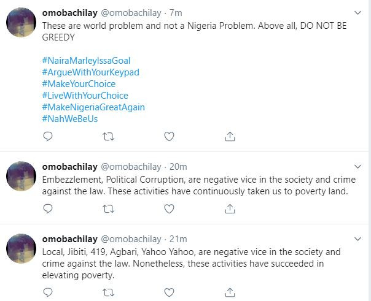Open the #NairaMarleyIssaGoal hashtag

point(86,61)
